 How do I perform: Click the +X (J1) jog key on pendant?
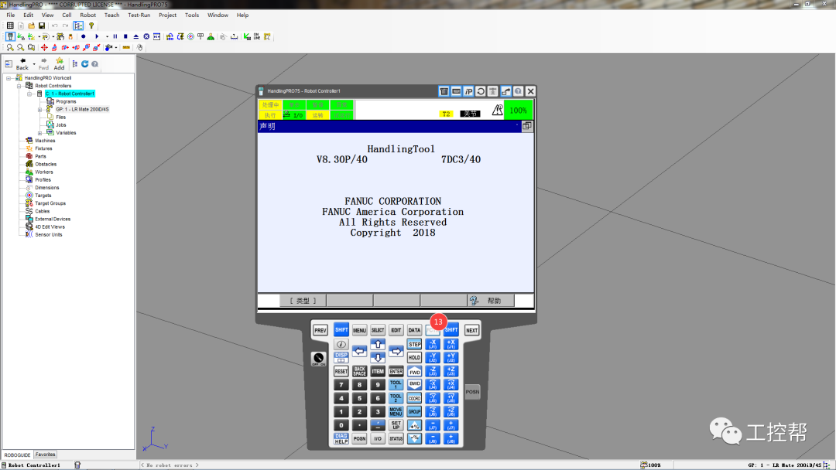click(451, 344)
